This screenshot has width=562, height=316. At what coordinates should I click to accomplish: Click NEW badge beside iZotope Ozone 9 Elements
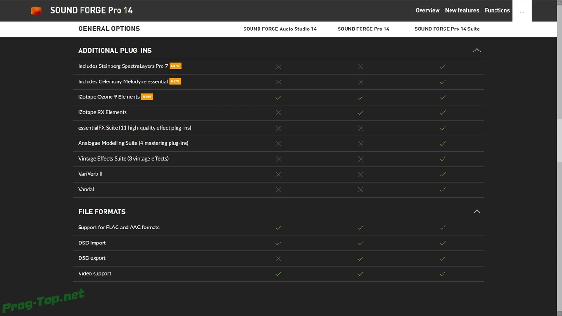147,97
